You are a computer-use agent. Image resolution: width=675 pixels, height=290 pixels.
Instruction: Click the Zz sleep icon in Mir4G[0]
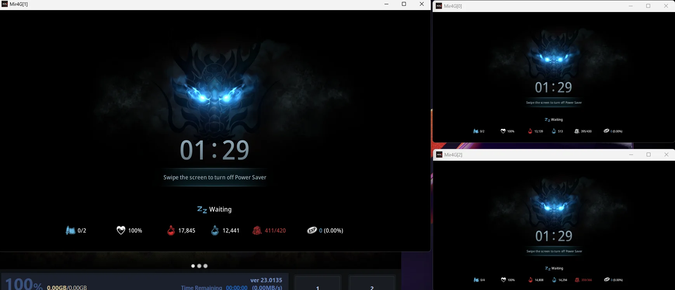coord(547,120)
